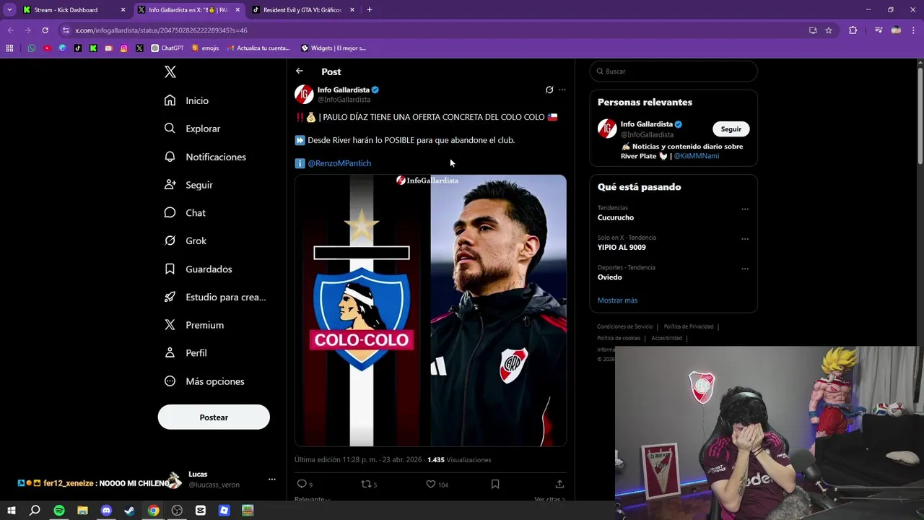This screenshot has height=520, width=924.
Task: Click the repost icon under post
Action: pyautogui.click(x=365, y=484)
